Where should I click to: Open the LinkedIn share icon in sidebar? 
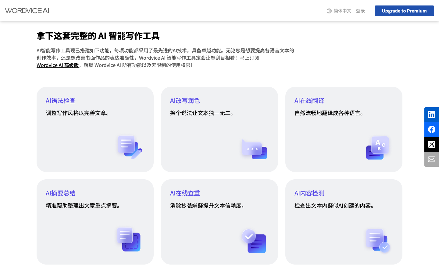pyautogui.click(x=431, y=114)
